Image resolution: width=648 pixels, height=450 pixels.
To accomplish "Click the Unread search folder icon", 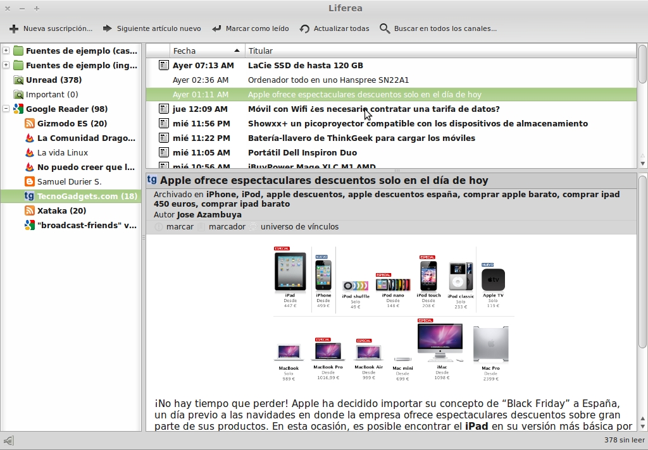I will (x=18, y=80).
